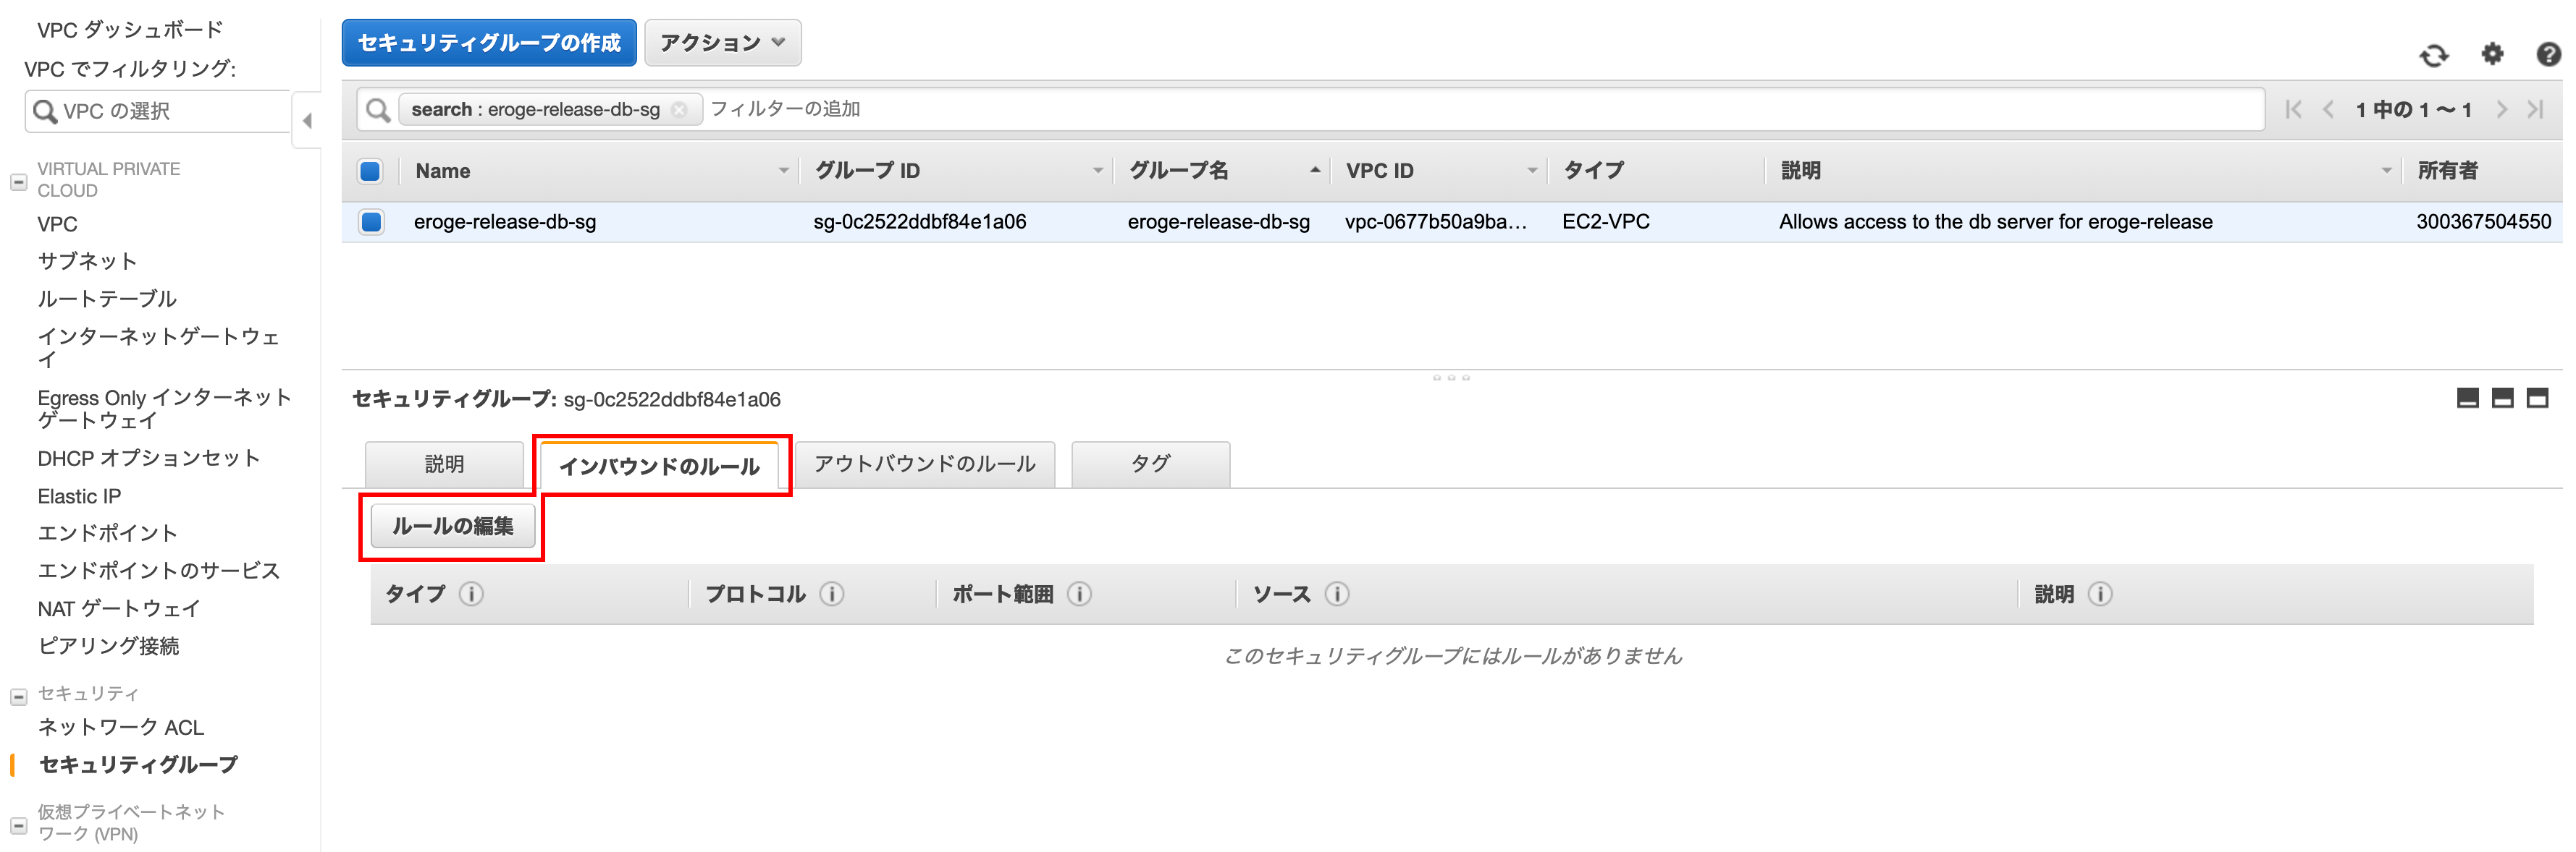Remove the eroge-release-db-sg search filter

click(x=680, y=110)
